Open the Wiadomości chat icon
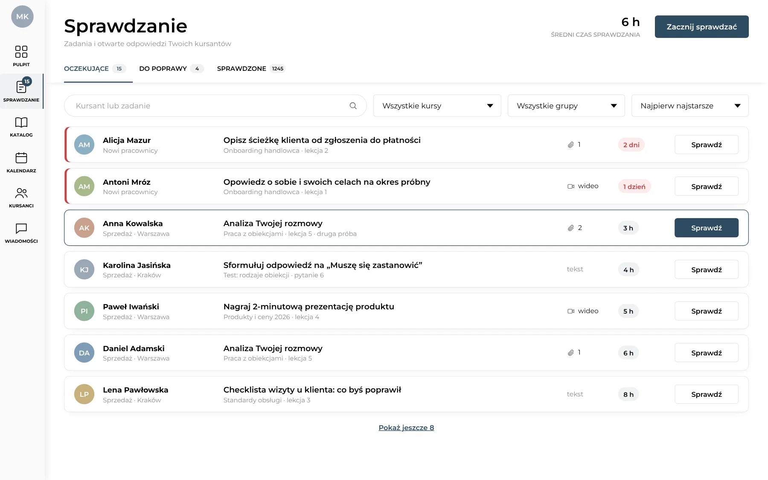 (x=21, y=229)
